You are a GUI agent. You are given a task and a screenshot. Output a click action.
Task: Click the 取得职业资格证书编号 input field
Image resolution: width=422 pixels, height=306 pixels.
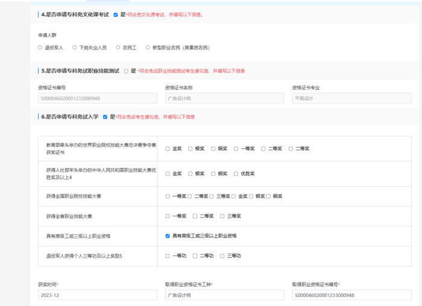tap(351, 295)
